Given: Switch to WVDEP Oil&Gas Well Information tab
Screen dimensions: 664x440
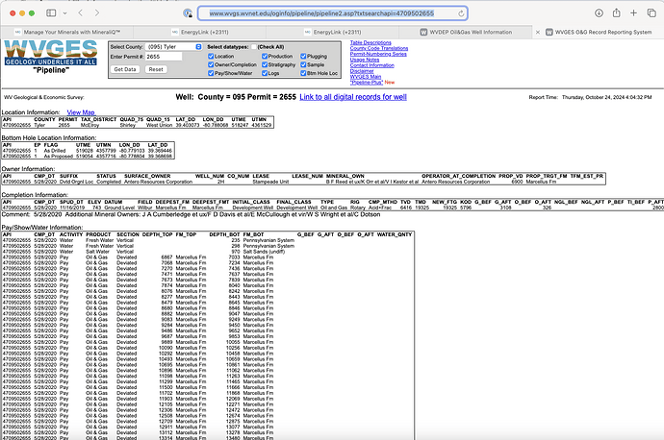Looking at the screenshot, I should pos(466,32).
